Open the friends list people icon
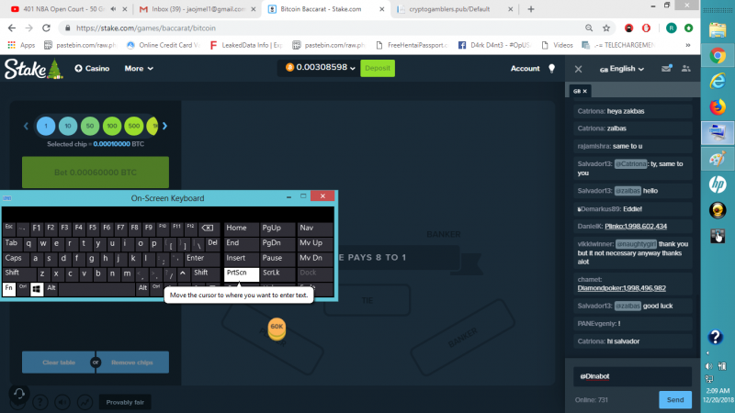The image size is (735, 413). coord(685,68)
